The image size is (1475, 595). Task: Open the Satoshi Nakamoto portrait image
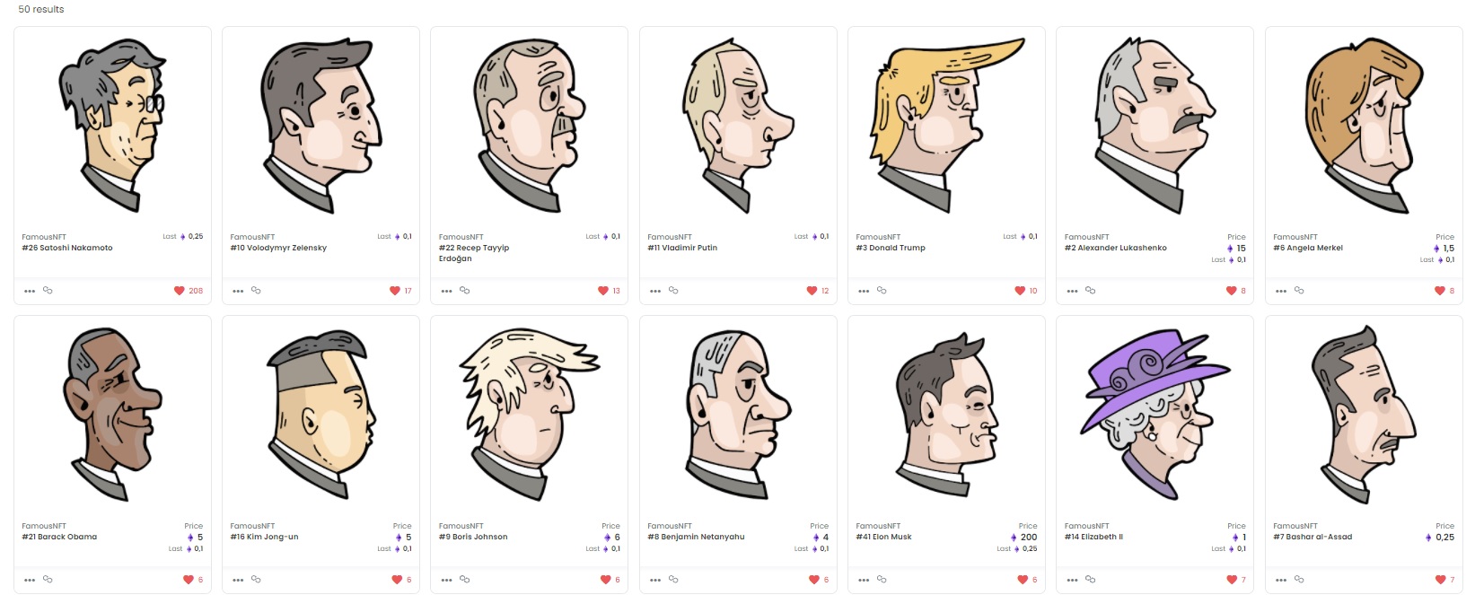coord(112,125)
